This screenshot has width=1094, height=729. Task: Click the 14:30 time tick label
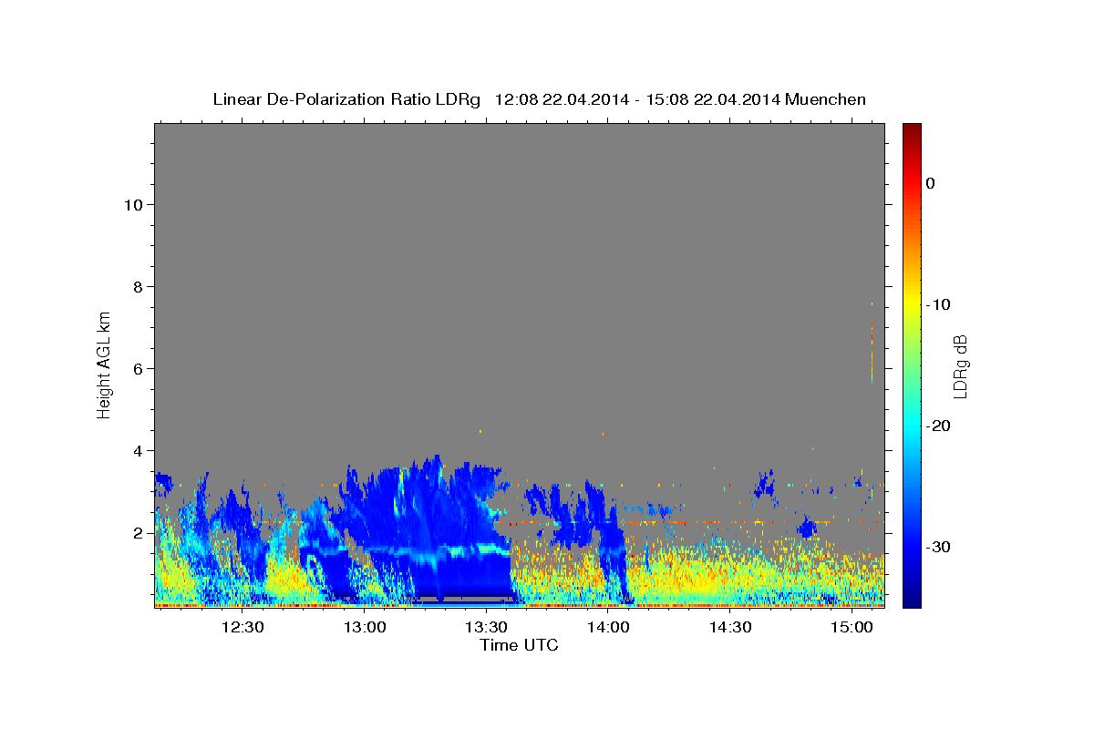729,628
